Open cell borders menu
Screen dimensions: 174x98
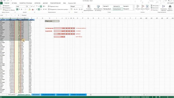tap(25, 10)
